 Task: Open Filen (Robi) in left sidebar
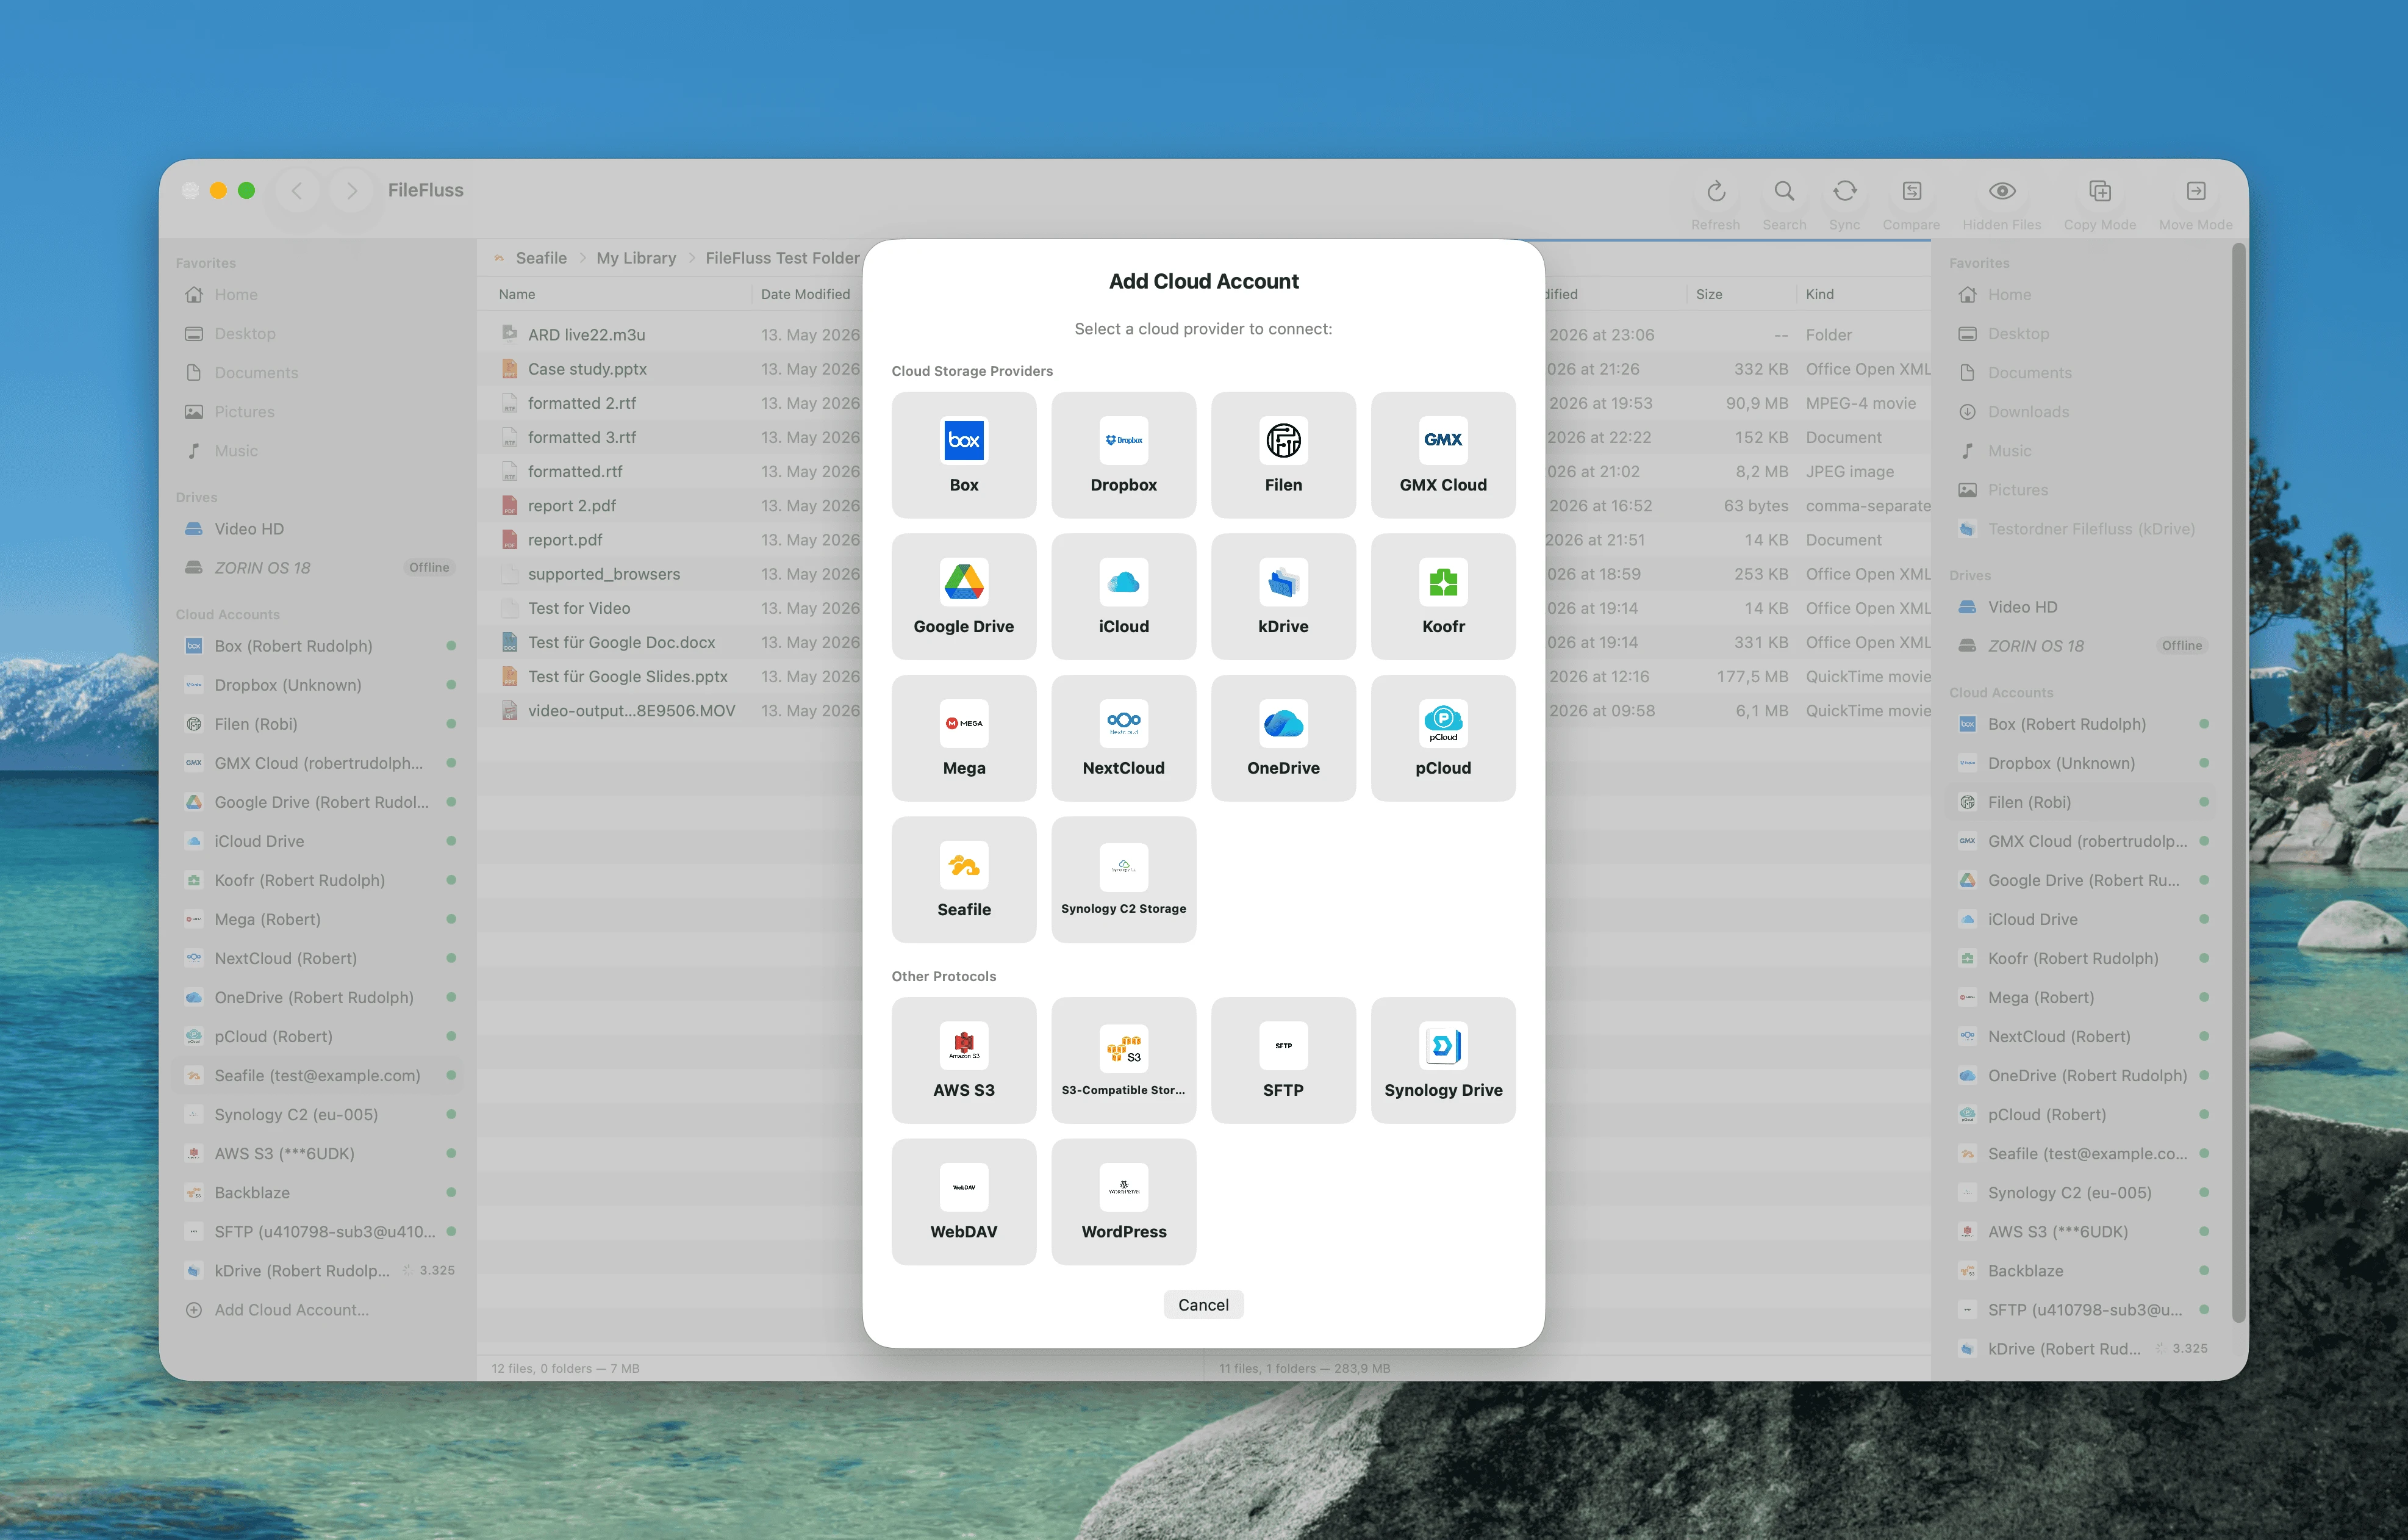tap(316, 724)
